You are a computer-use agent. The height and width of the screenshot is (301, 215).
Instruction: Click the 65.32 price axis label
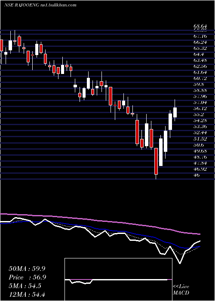click(x=200, y=48)
